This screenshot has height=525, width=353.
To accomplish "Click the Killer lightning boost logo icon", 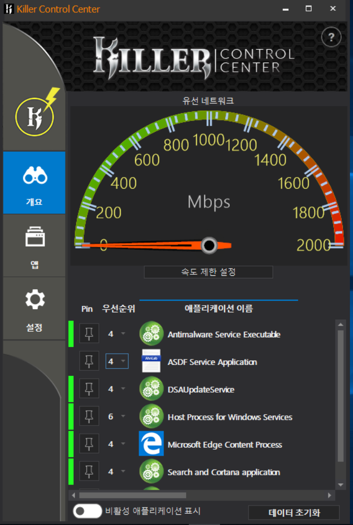I will pos(37,113).
